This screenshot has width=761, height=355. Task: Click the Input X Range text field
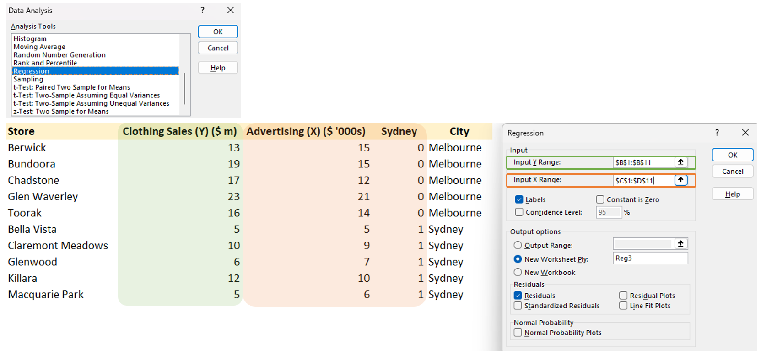point(644,180)
